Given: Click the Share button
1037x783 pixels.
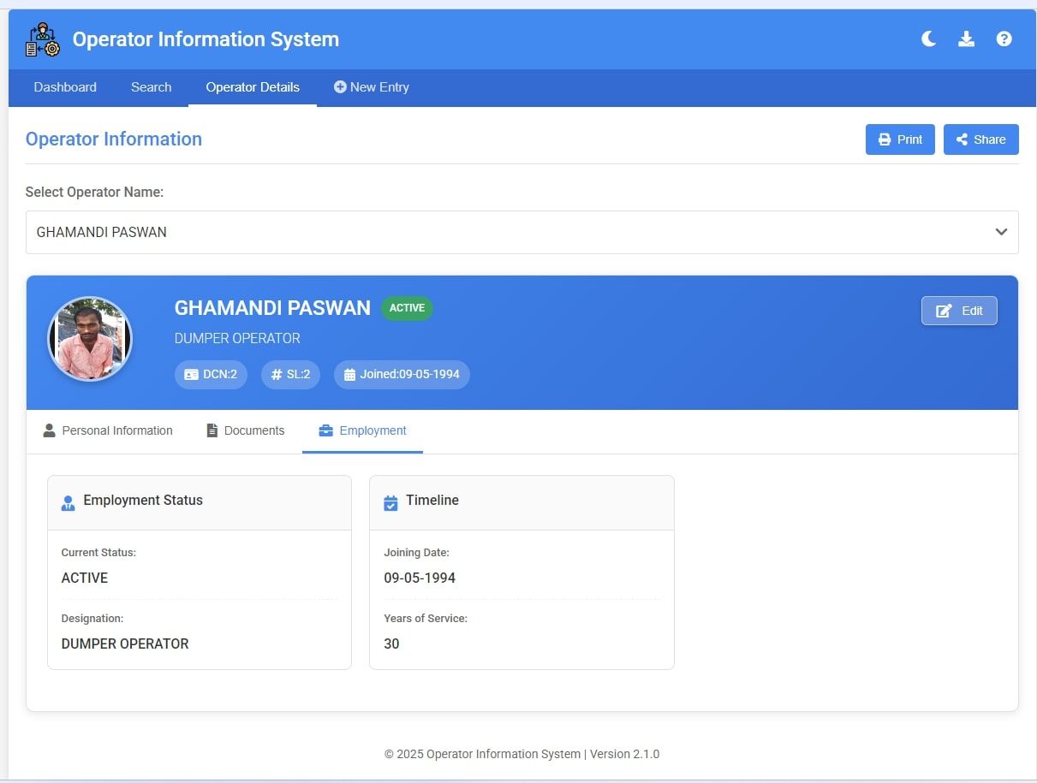Looking at the screenshot, I should pyautogui.click(x=980, y=139).
